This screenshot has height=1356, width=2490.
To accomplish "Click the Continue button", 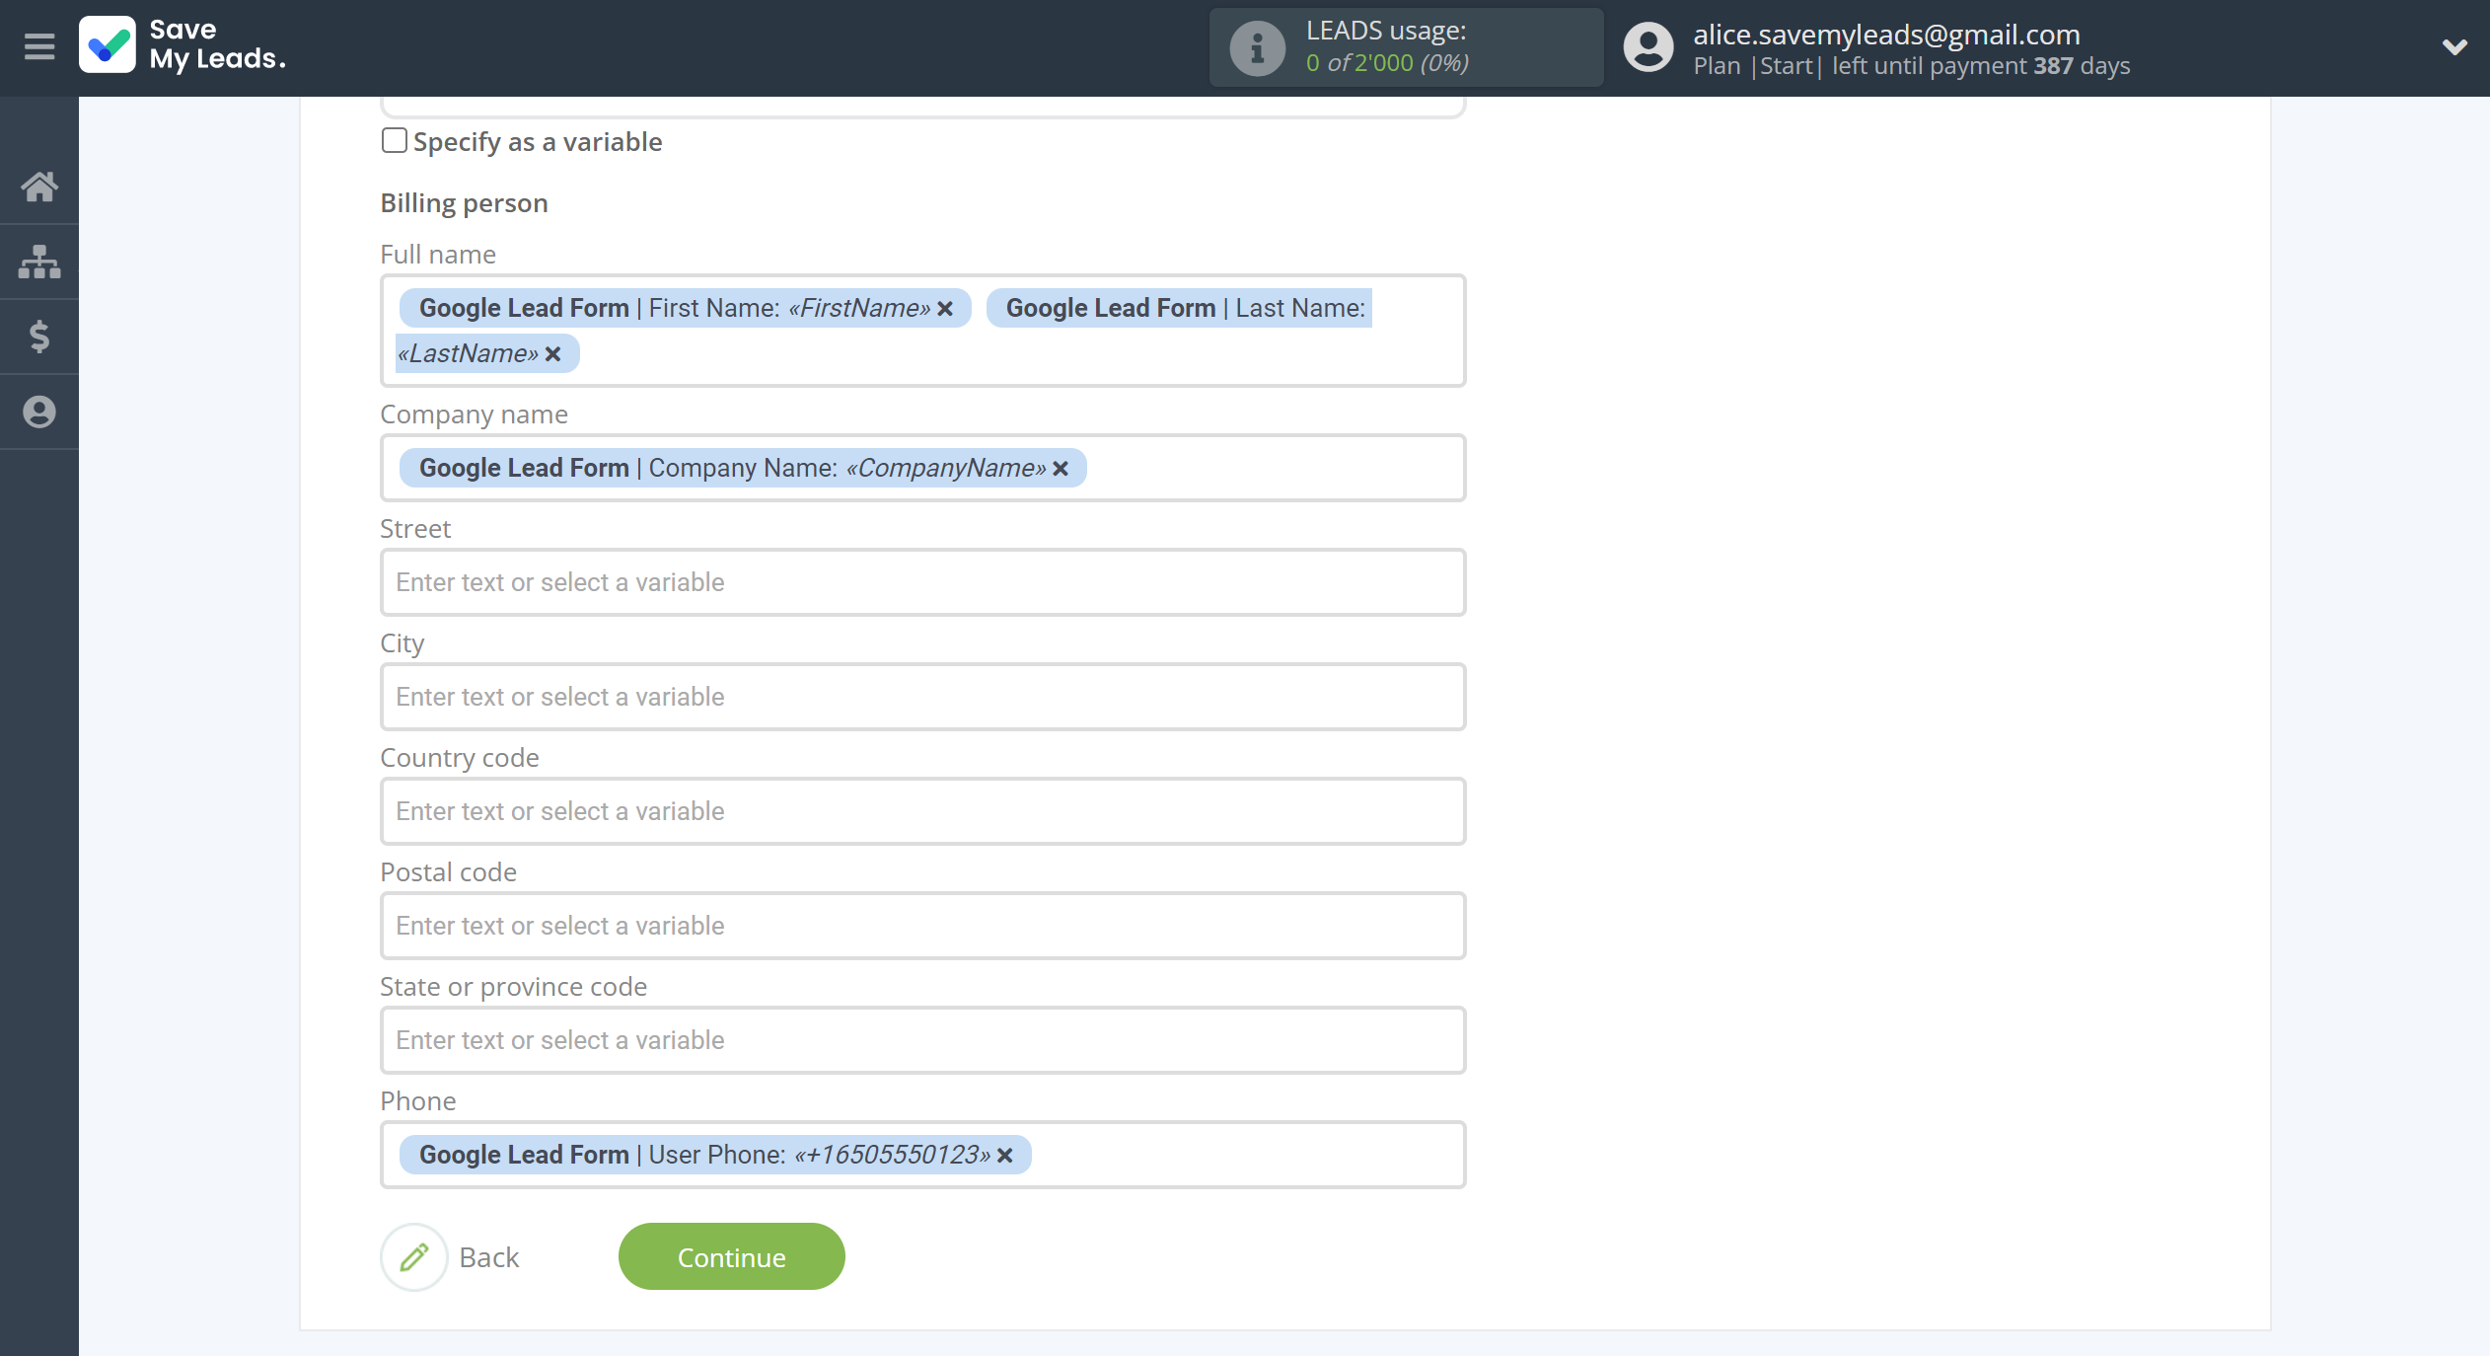I will point(731,1256).
